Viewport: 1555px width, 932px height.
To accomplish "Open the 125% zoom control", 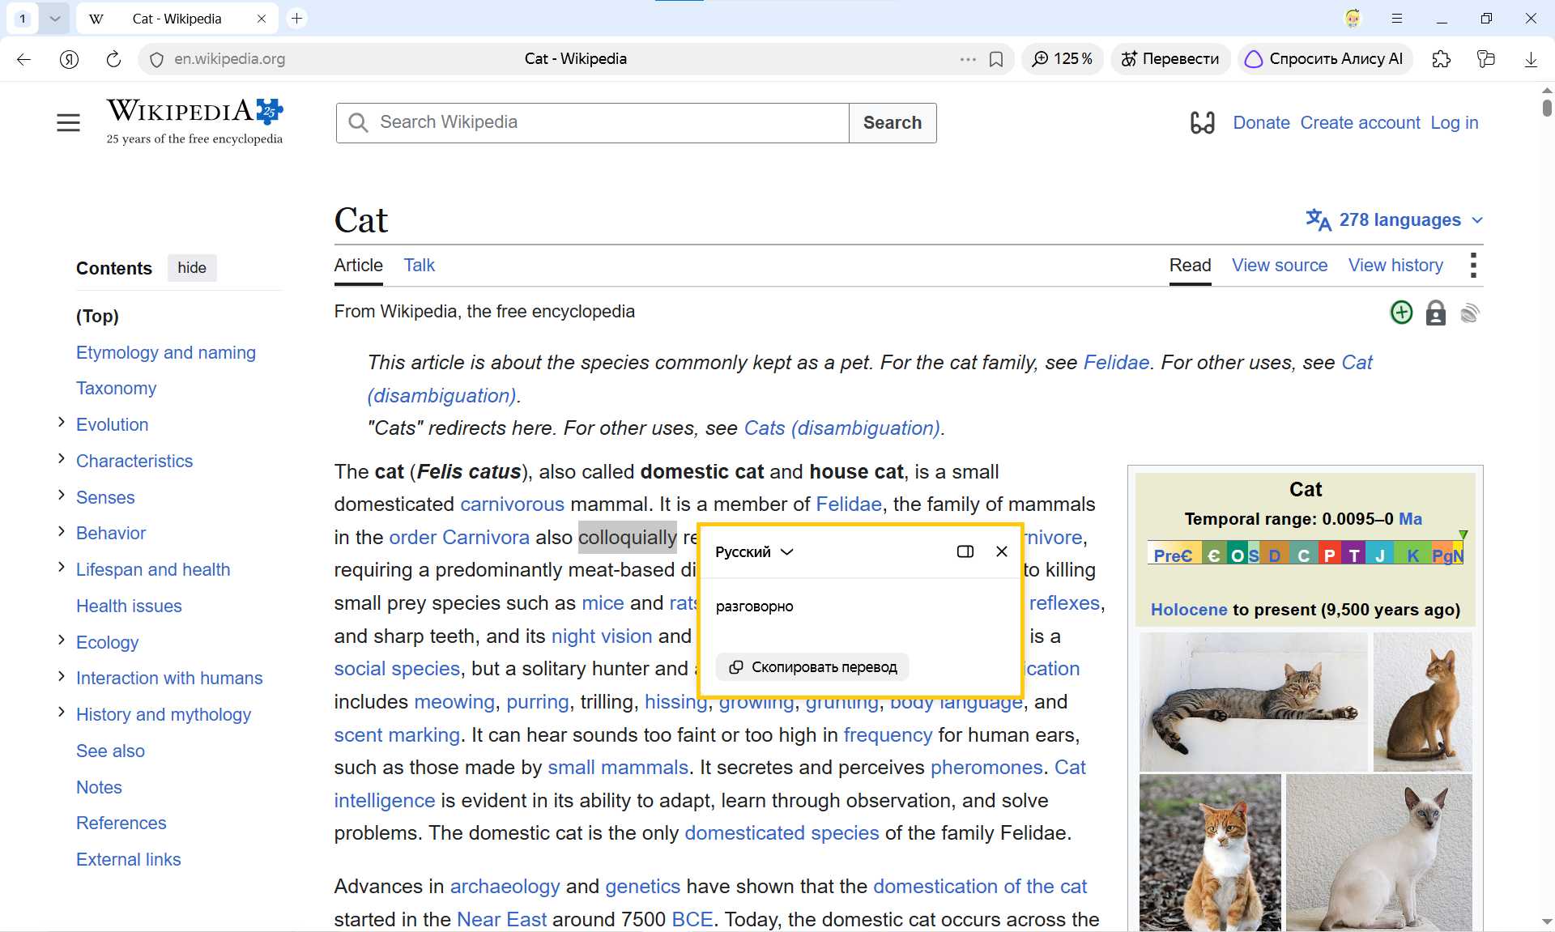I will [x=1063, y=59].
